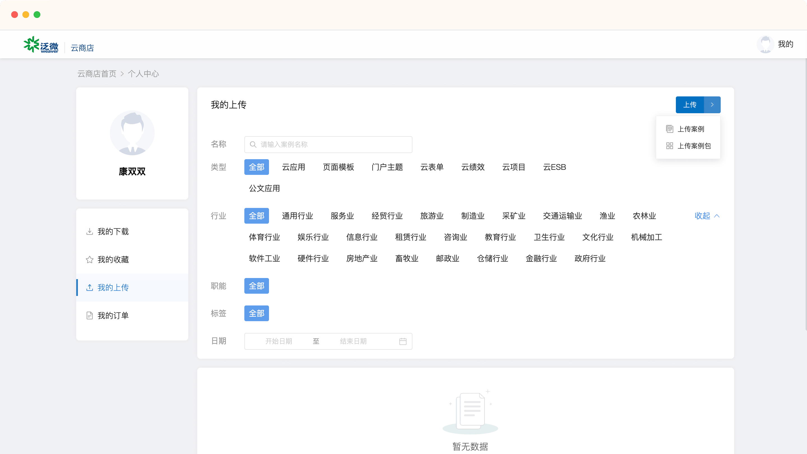807x454 pixels.
Task: Click the download icon next to 我的下载
Action: coord(90,231)
